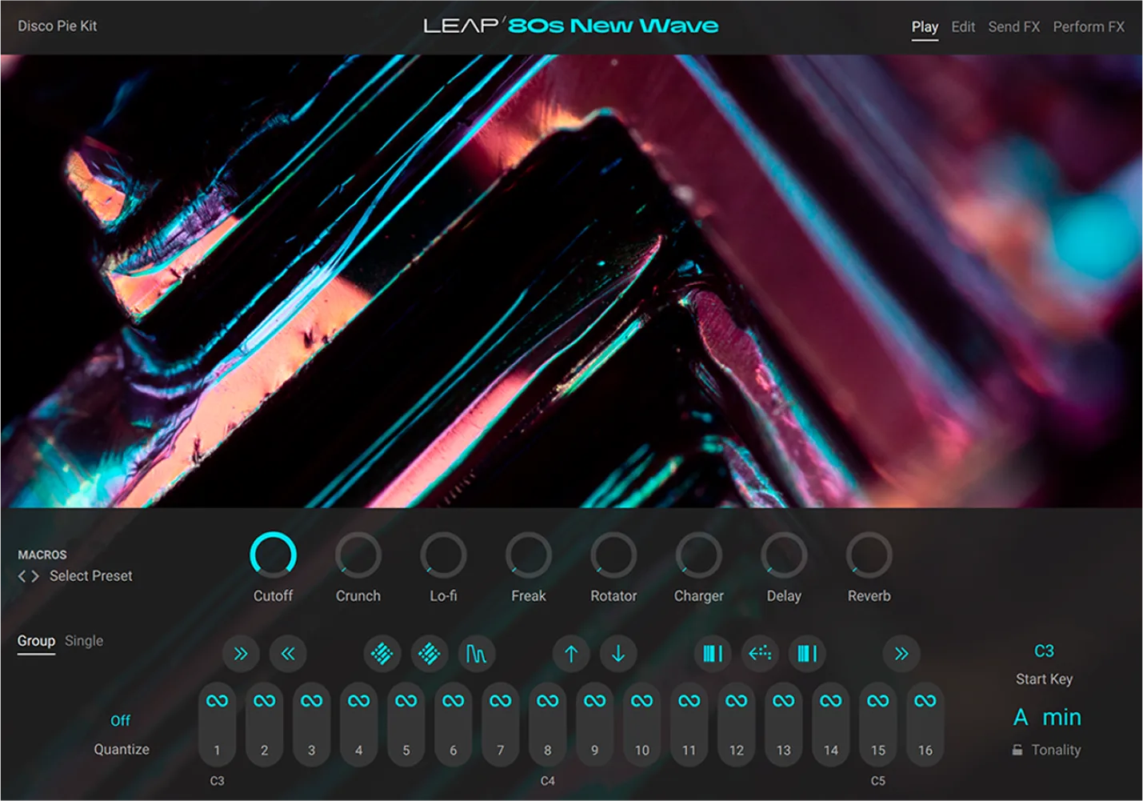Toggle loop on pad 16
Image resolution: width=1143 pixels, height=801 pixels.
coord(925,700)
